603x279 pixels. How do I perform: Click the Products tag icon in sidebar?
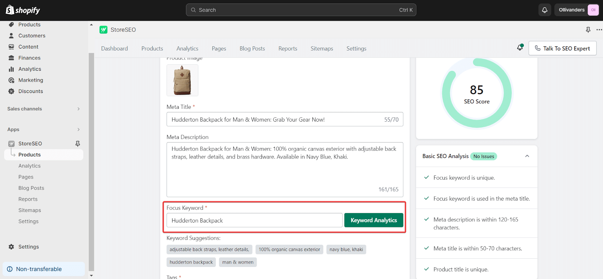coord(11,24)
